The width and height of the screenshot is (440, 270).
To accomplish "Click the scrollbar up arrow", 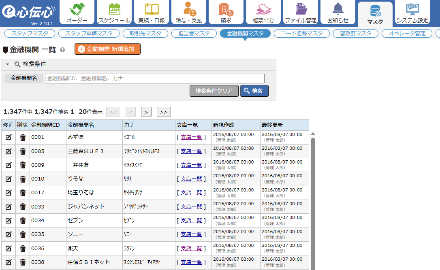I will pos(313,134).
